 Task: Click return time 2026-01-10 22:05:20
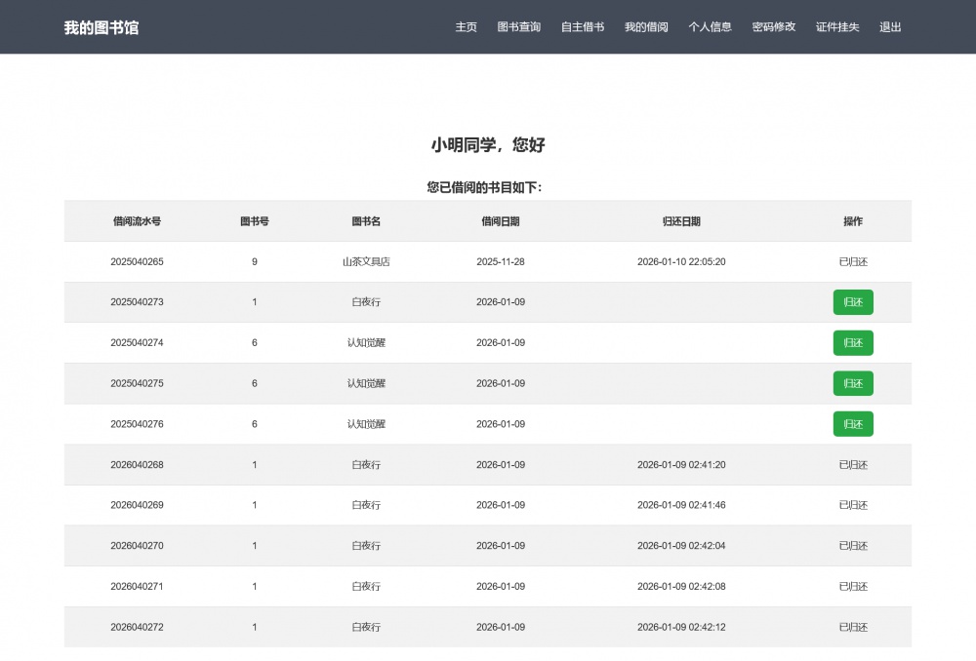[681, 262]
